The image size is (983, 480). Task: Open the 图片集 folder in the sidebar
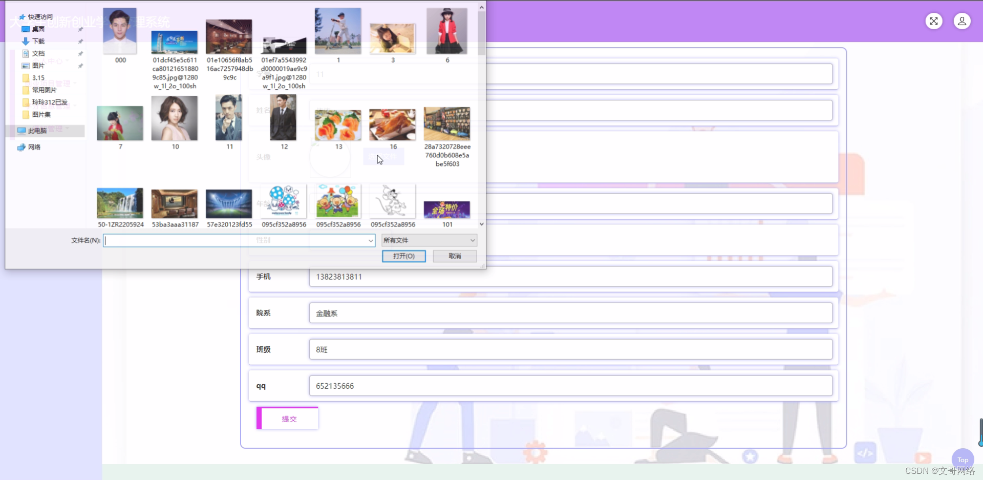37,115
